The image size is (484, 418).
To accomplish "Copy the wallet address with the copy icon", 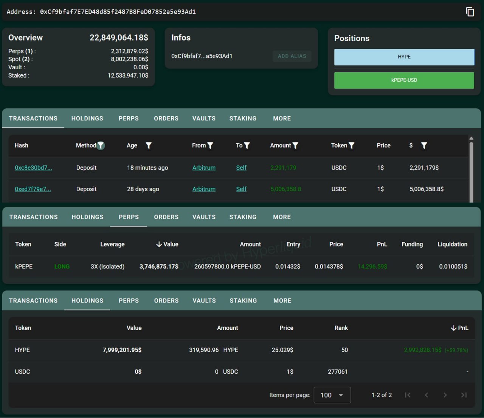I will coord(470,12).
